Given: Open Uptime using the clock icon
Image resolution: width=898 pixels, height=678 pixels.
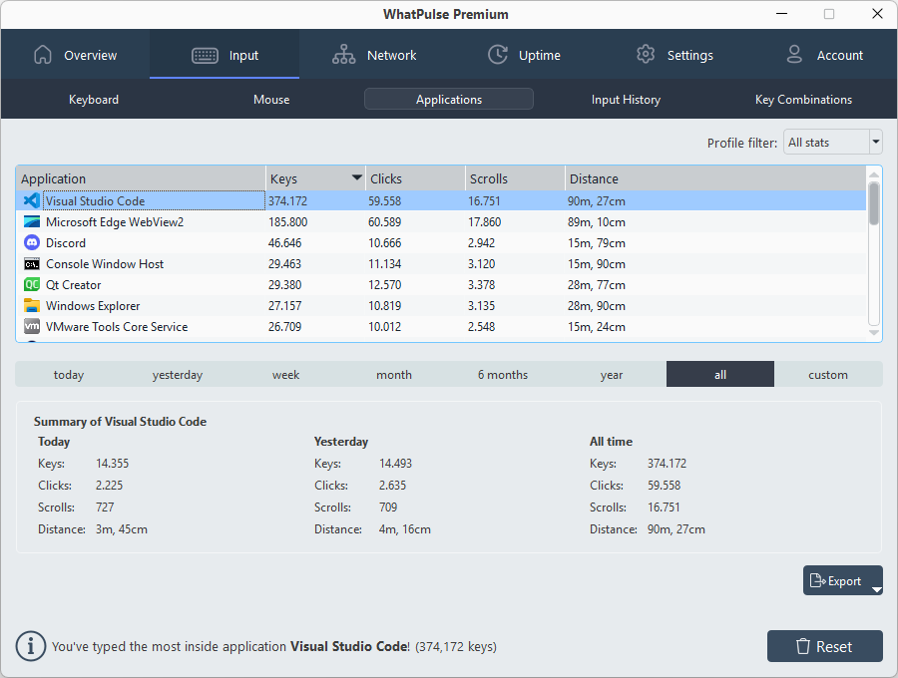Looking at the screenshot, I should pyautogui.click(x=497, y=55).
